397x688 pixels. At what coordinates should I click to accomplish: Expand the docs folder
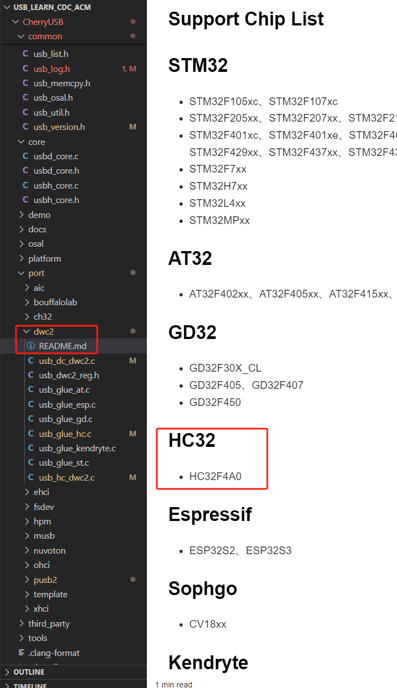point(21,230)
